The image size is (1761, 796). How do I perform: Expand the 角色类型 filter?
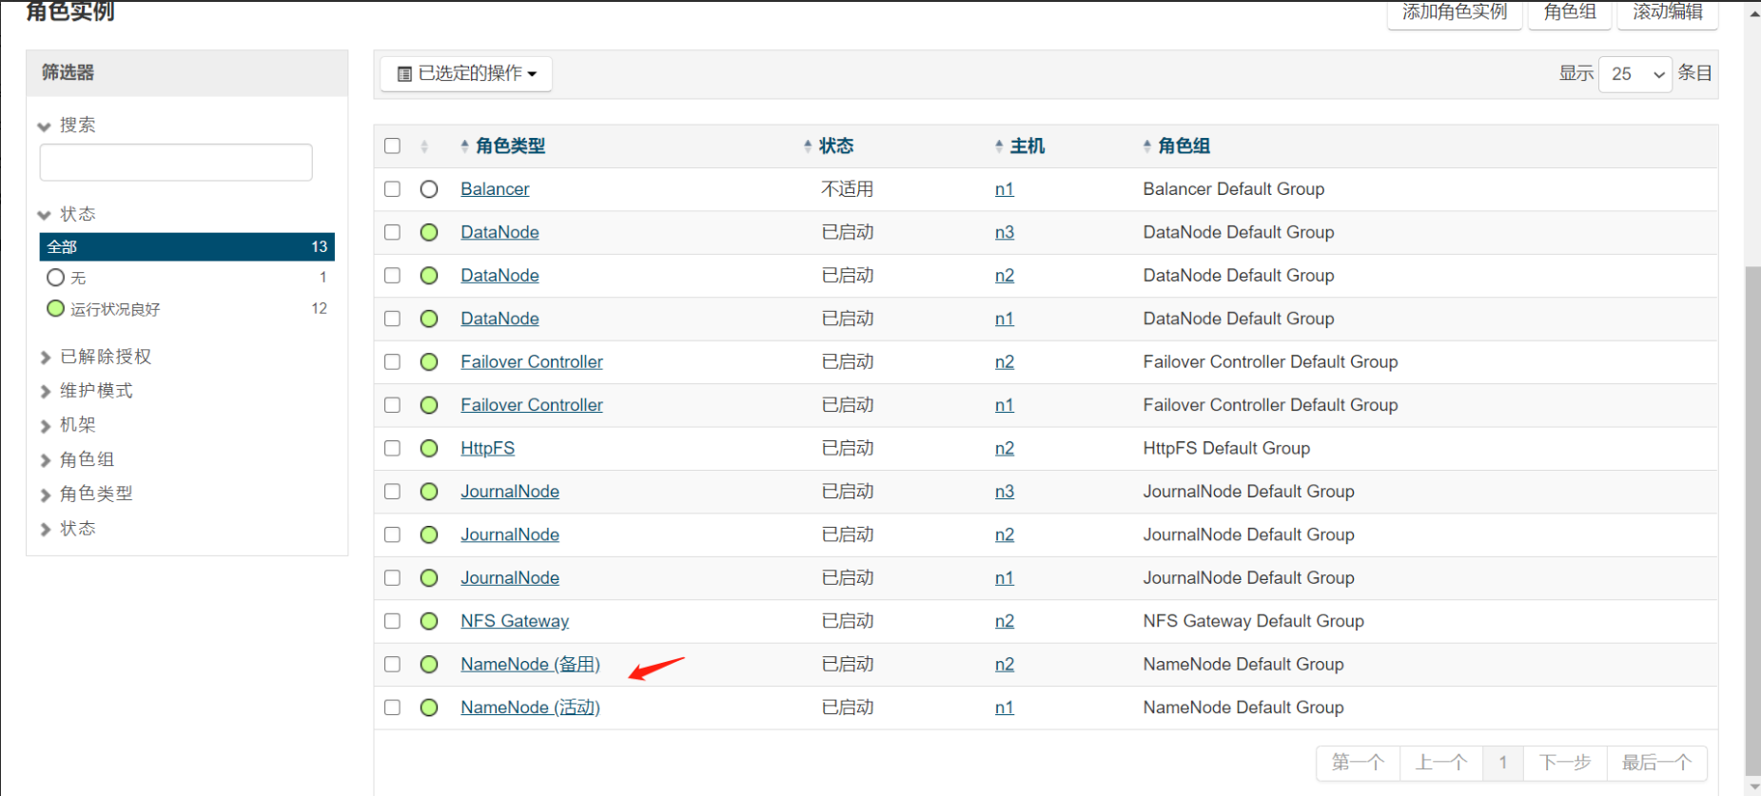click(86, 494)
